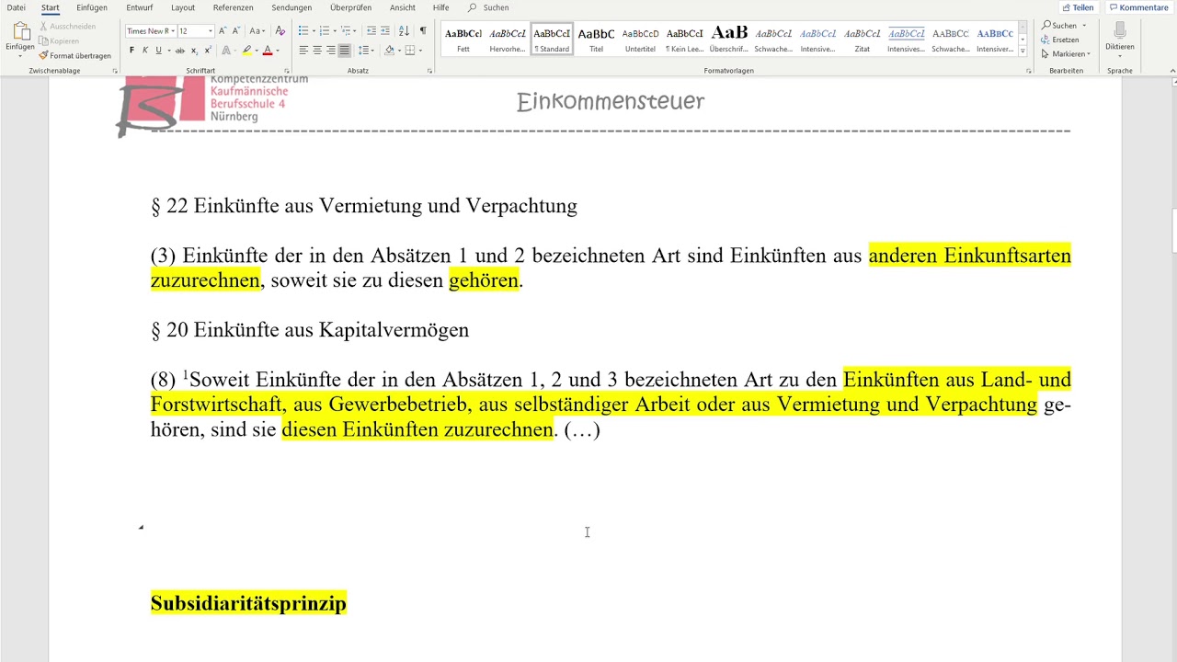Insert a bulleted list

click(x=303, y=31)
